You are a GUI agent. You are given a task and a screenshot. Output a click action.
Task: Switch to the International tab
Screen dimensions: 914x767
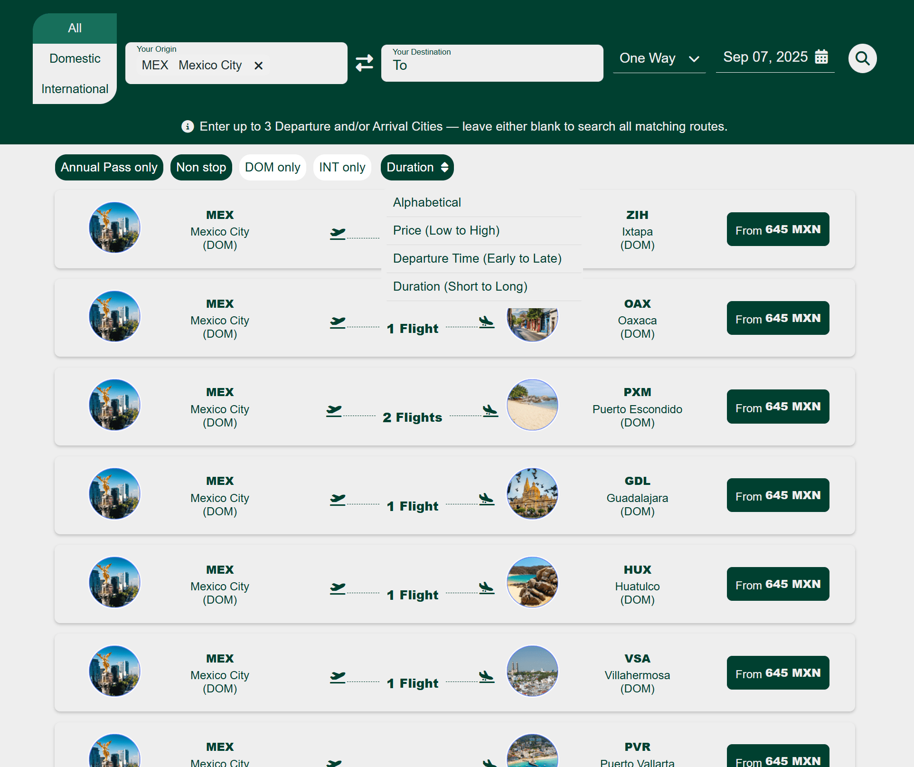[75, 89]
